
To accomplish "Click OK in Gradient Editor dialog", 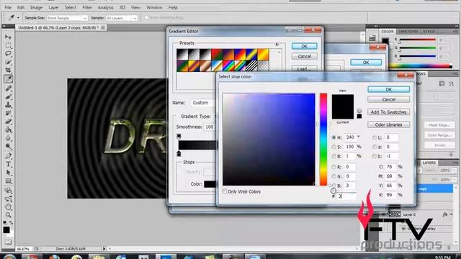I will (x=304, y=46).
